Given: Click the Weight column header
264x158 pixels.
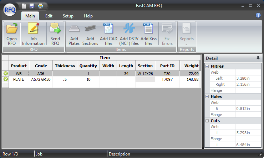Looking at the screenshot, I should click(190, 66).
